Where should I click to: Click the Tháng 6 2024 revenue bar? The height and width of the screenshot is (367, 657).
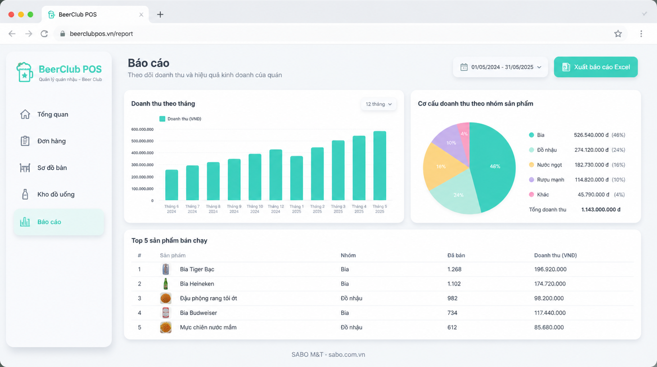pyautogui.click(x=172, y=185)
